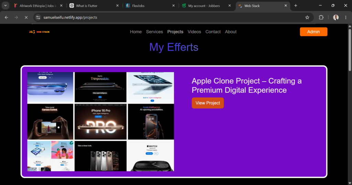Viewport: 352px width, 185px height.
Task: Open Chrome three-dot menu
Action: (346, 17)
